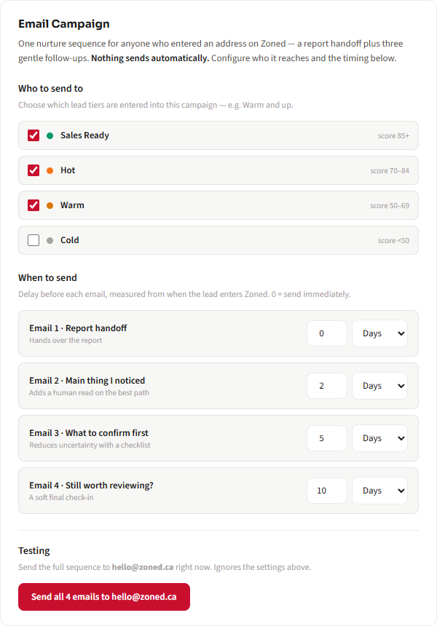This screenshot has height=626, width=437.
Task: Click the bold 'Nothing sends automatically.' text
Action: pyautogui.click(x=150, y=58)
